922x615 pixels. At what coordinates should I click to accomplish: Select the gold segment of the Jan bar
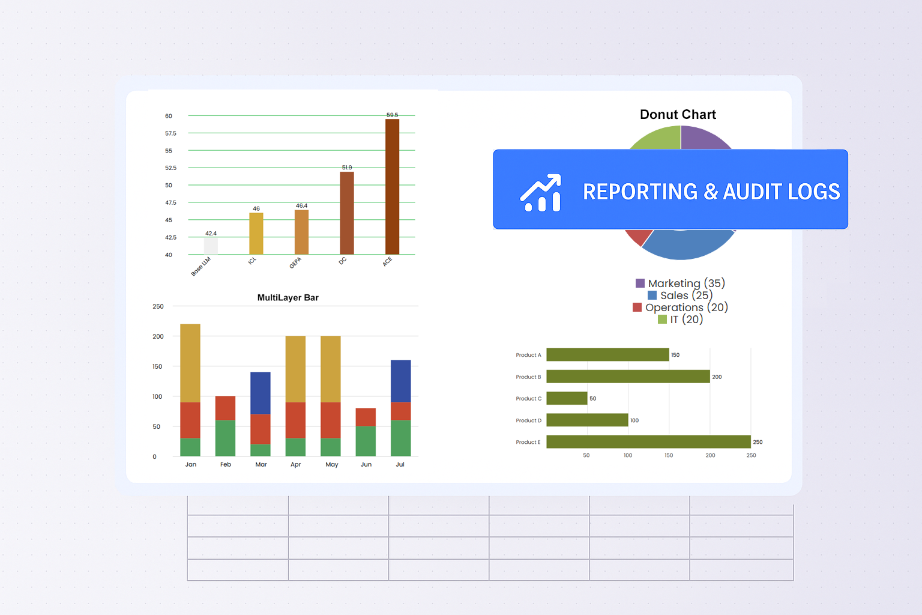click(190, 363)
